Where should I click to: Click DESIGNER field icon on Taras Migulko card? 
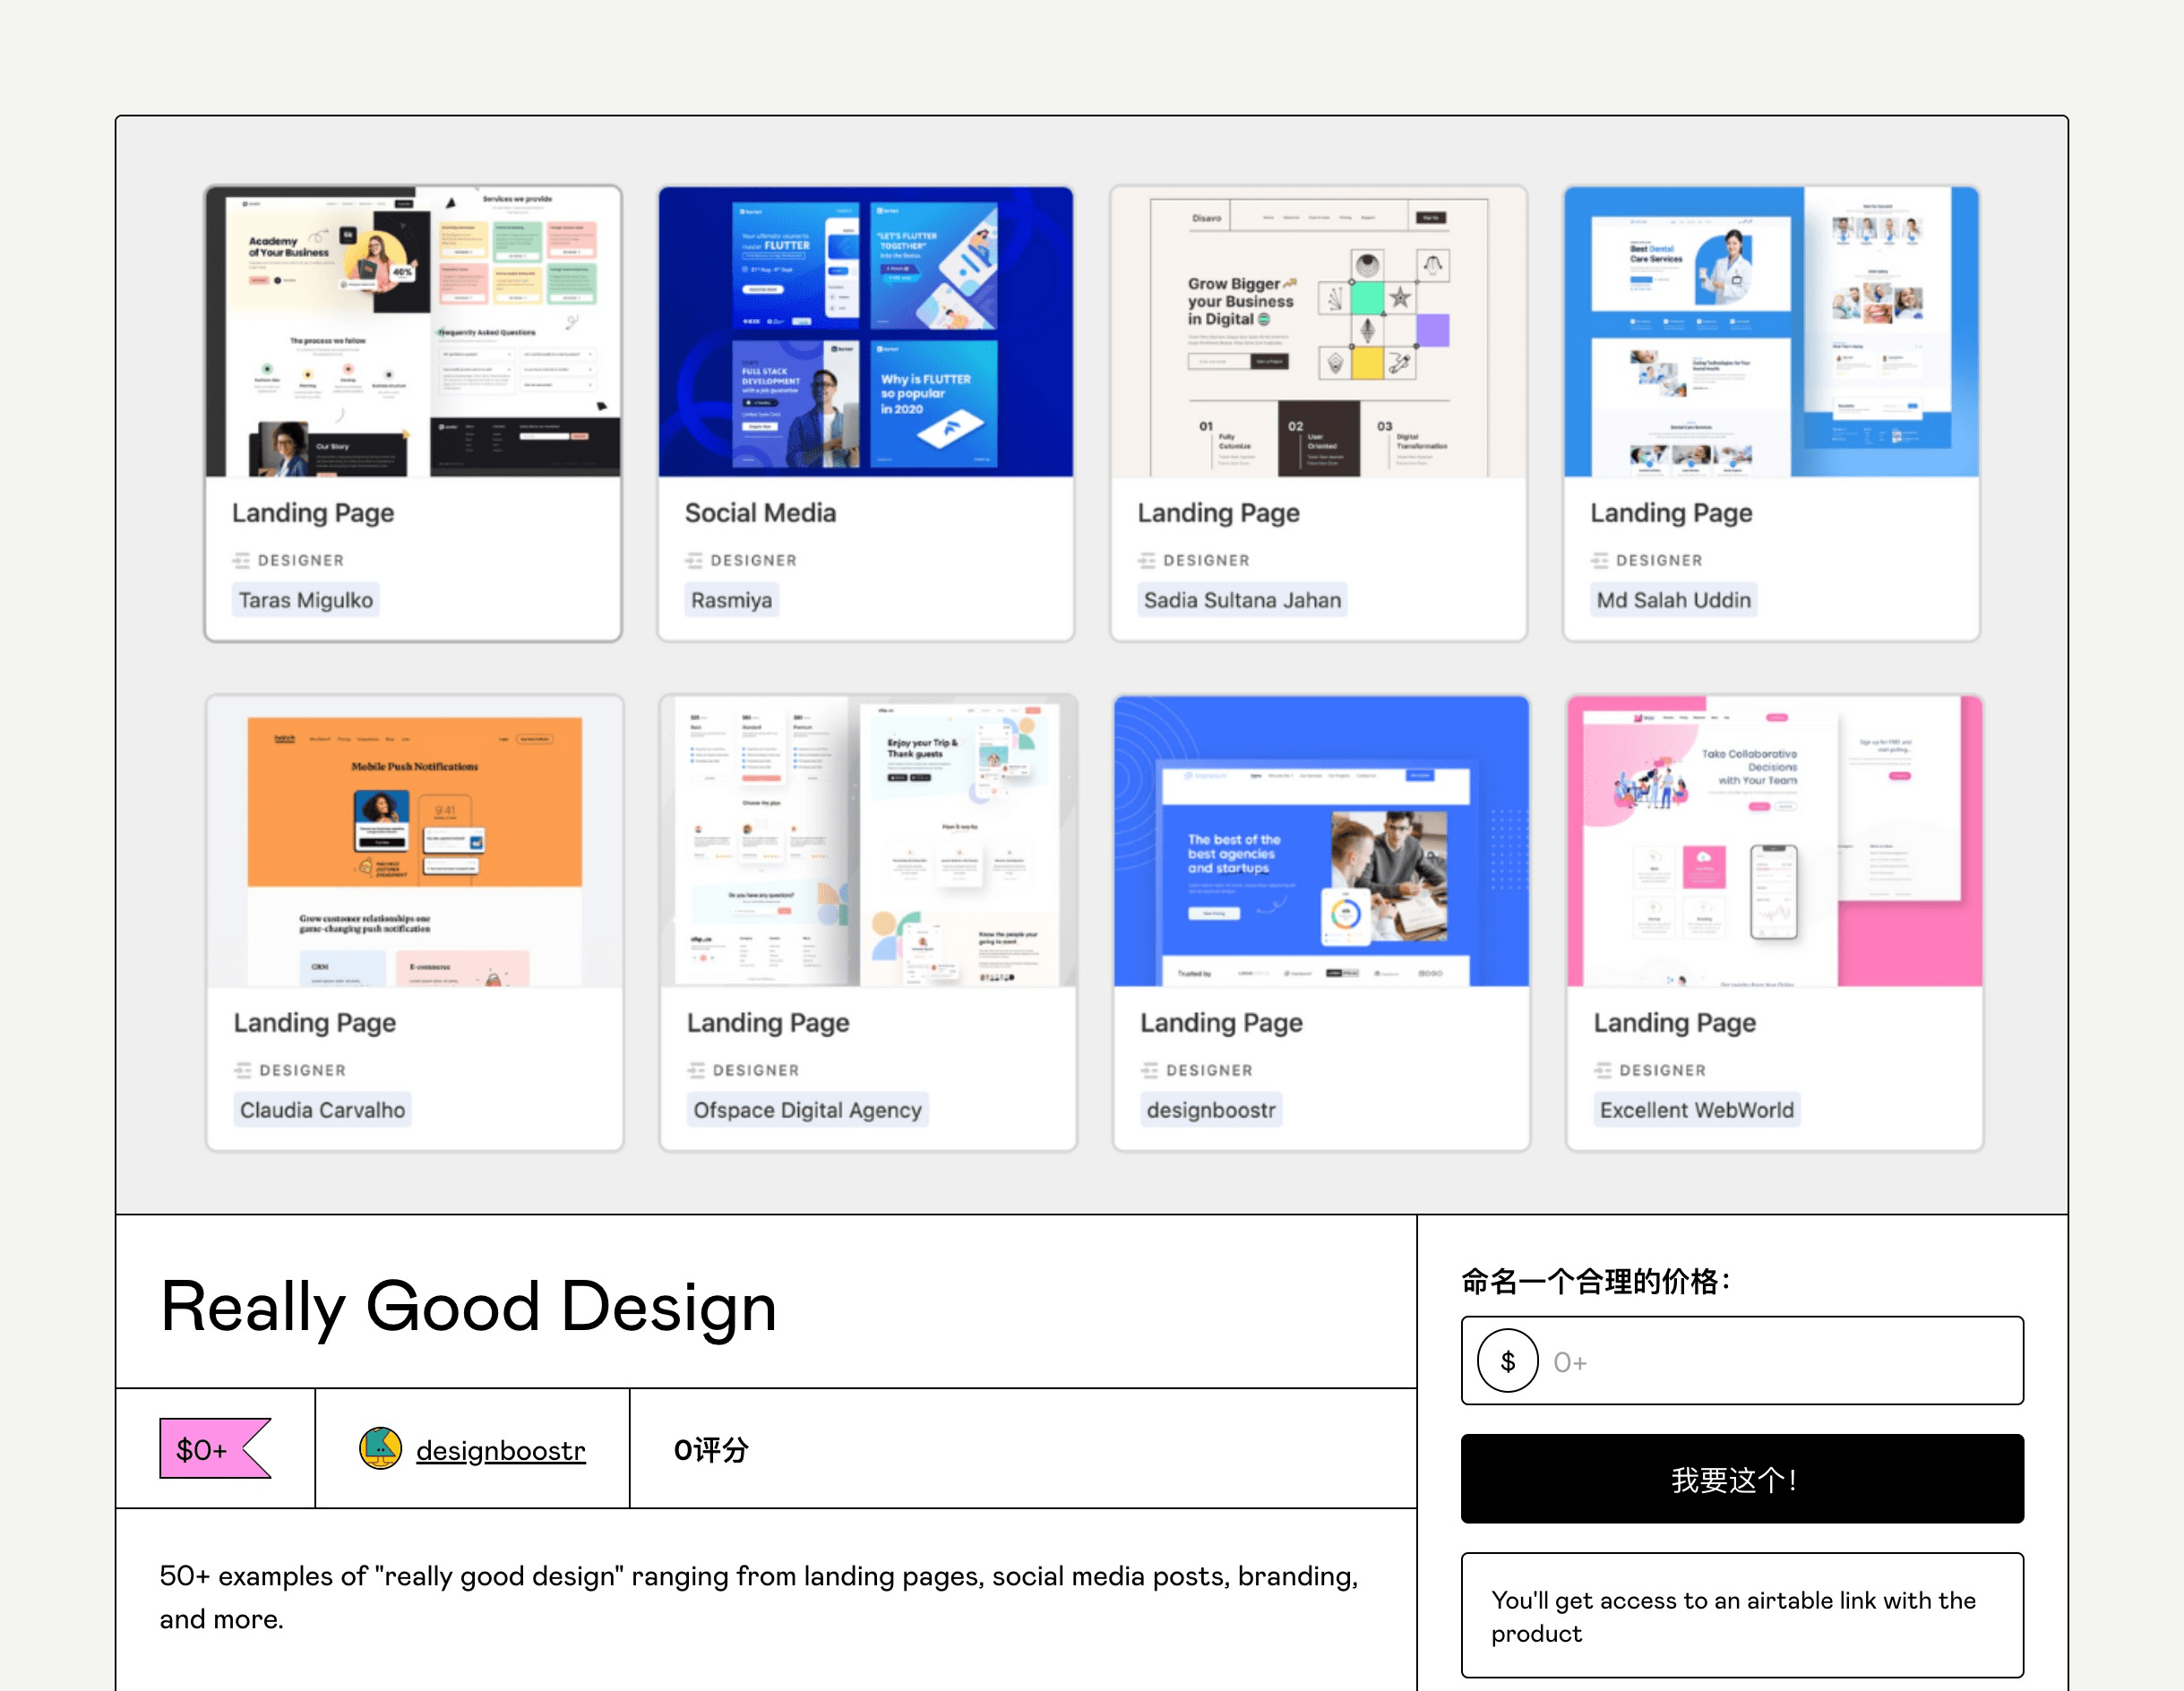241,560
